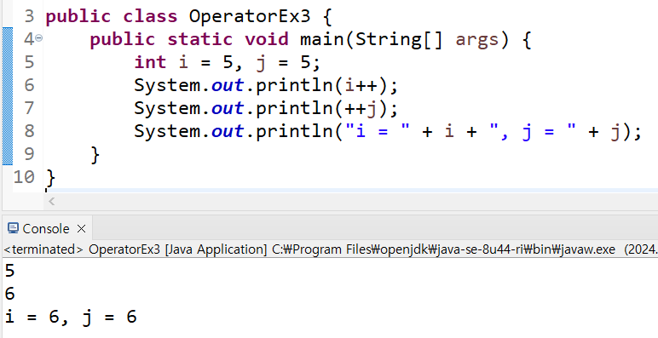
Task: Click the line number 3 gutter
Action: click(x=29, y=16)
